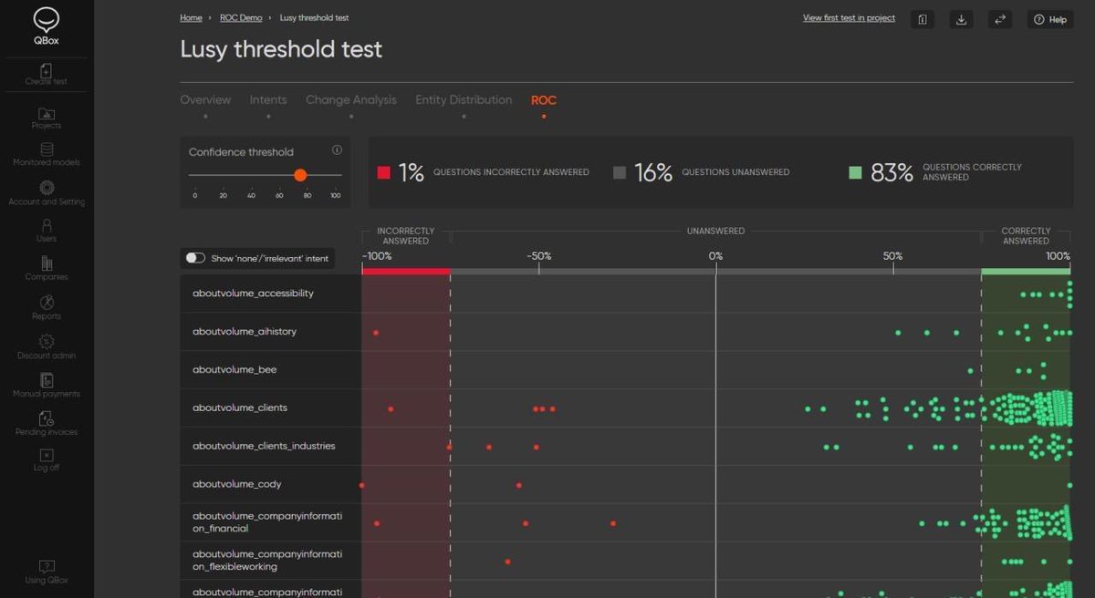The width and height of the screenshot is (1095, 598).
Task: Open Account and Setting page
Action: pyautogui.click(x=47, y=194)
